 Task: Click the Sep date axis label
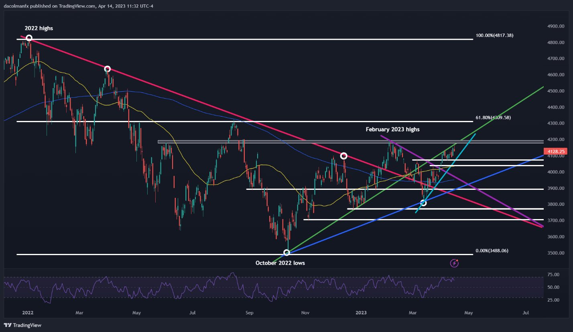click(x=249, y=312)
